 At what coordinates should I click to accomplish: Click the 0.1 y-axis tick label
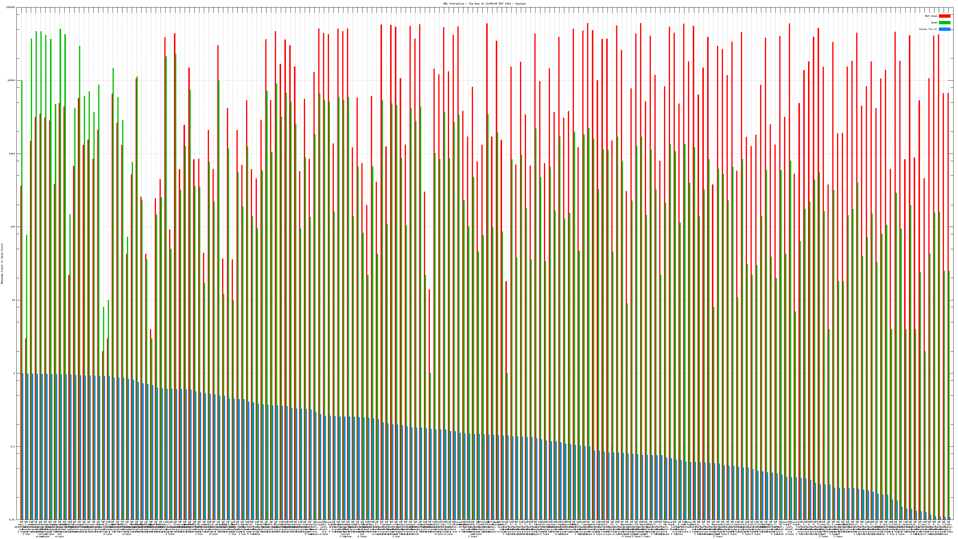13,447
